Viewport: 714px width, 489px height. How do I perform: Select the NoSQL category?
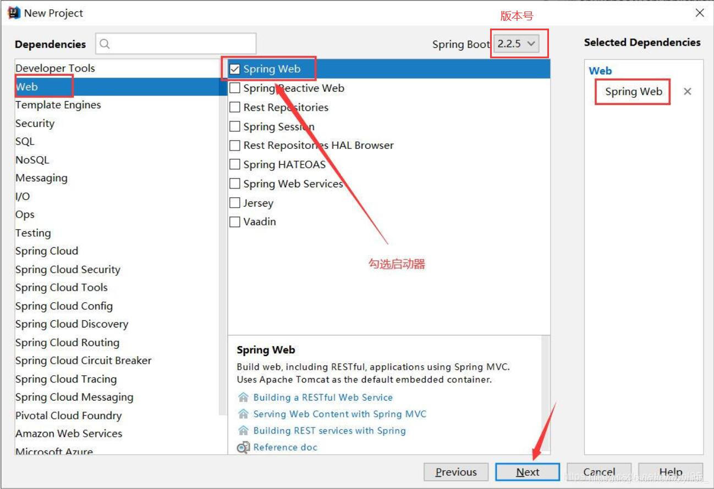pyautogui.click(x=117, y=160)
